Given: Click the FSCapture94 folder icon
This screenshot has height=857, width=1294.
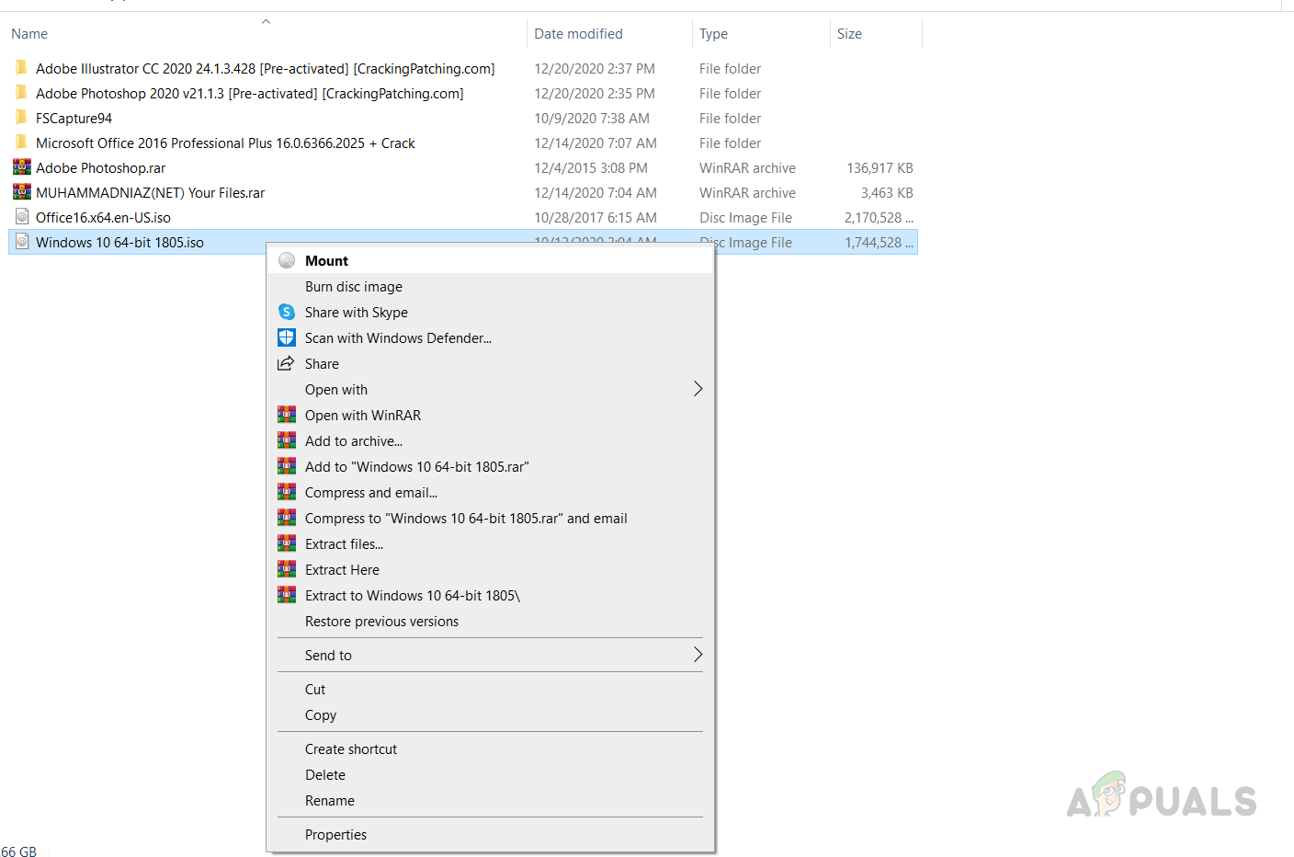Looking at the screenshot, I should pyautogui.click(x=21, y=118).
